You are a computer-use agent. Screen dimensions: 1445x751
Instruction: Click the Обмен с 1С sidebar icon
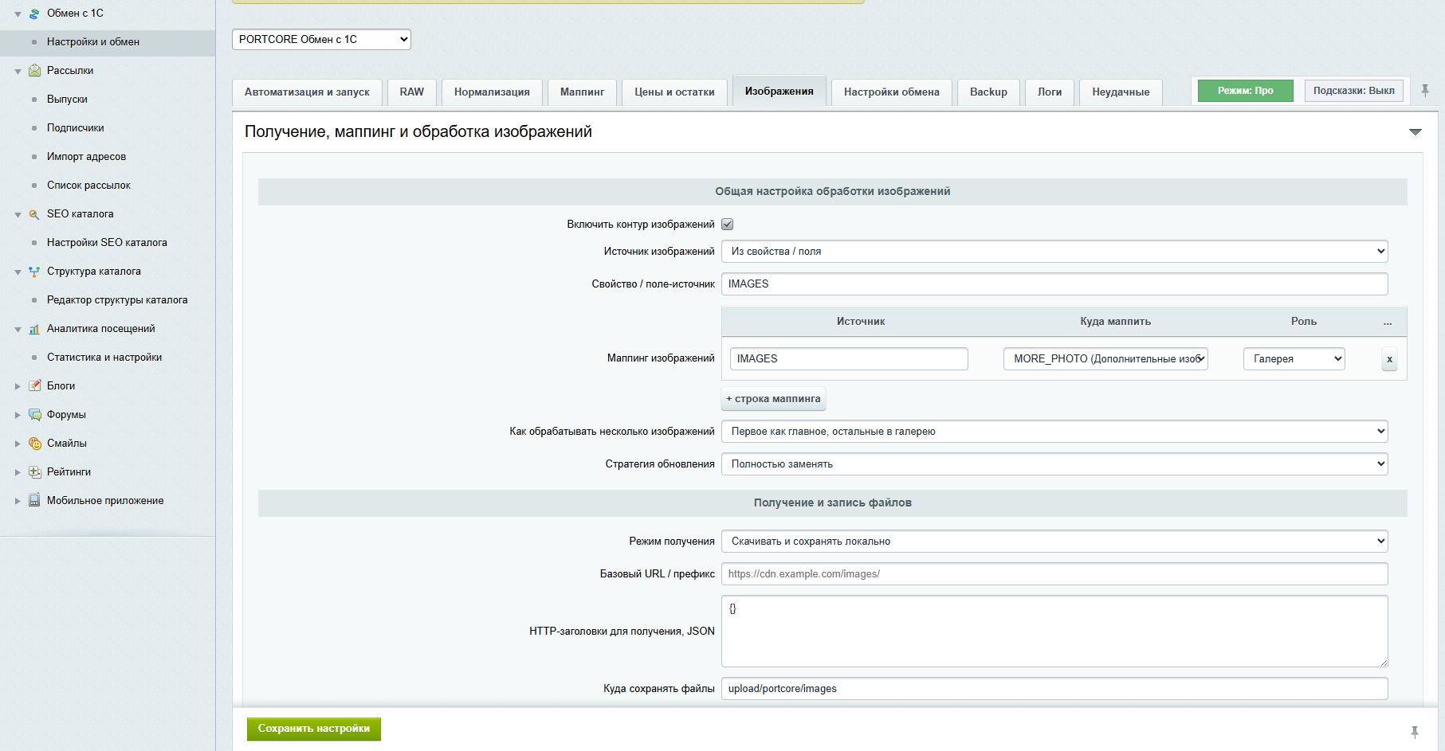tap(34, 14)
